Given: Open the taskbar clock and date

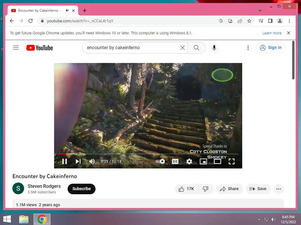Looking at the screenshot, I should coord(288,219).
